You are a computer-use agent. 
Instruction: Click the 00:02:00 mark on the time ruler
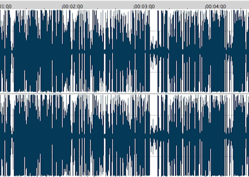(63, 6)
